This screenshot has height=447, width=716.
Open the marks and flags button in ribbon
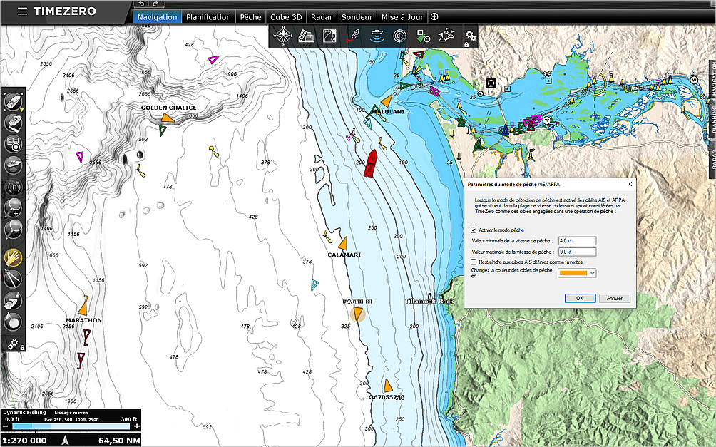tap(446, 36)
